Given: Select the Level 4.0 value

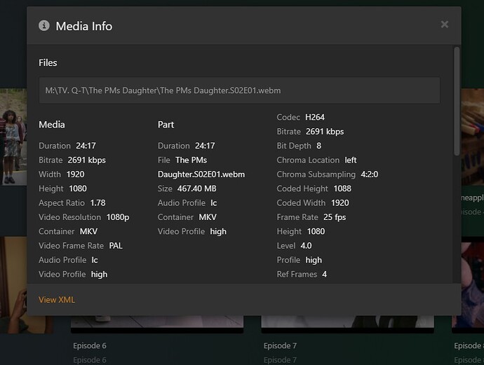Looking at the screenshot, I should [307, 246].
